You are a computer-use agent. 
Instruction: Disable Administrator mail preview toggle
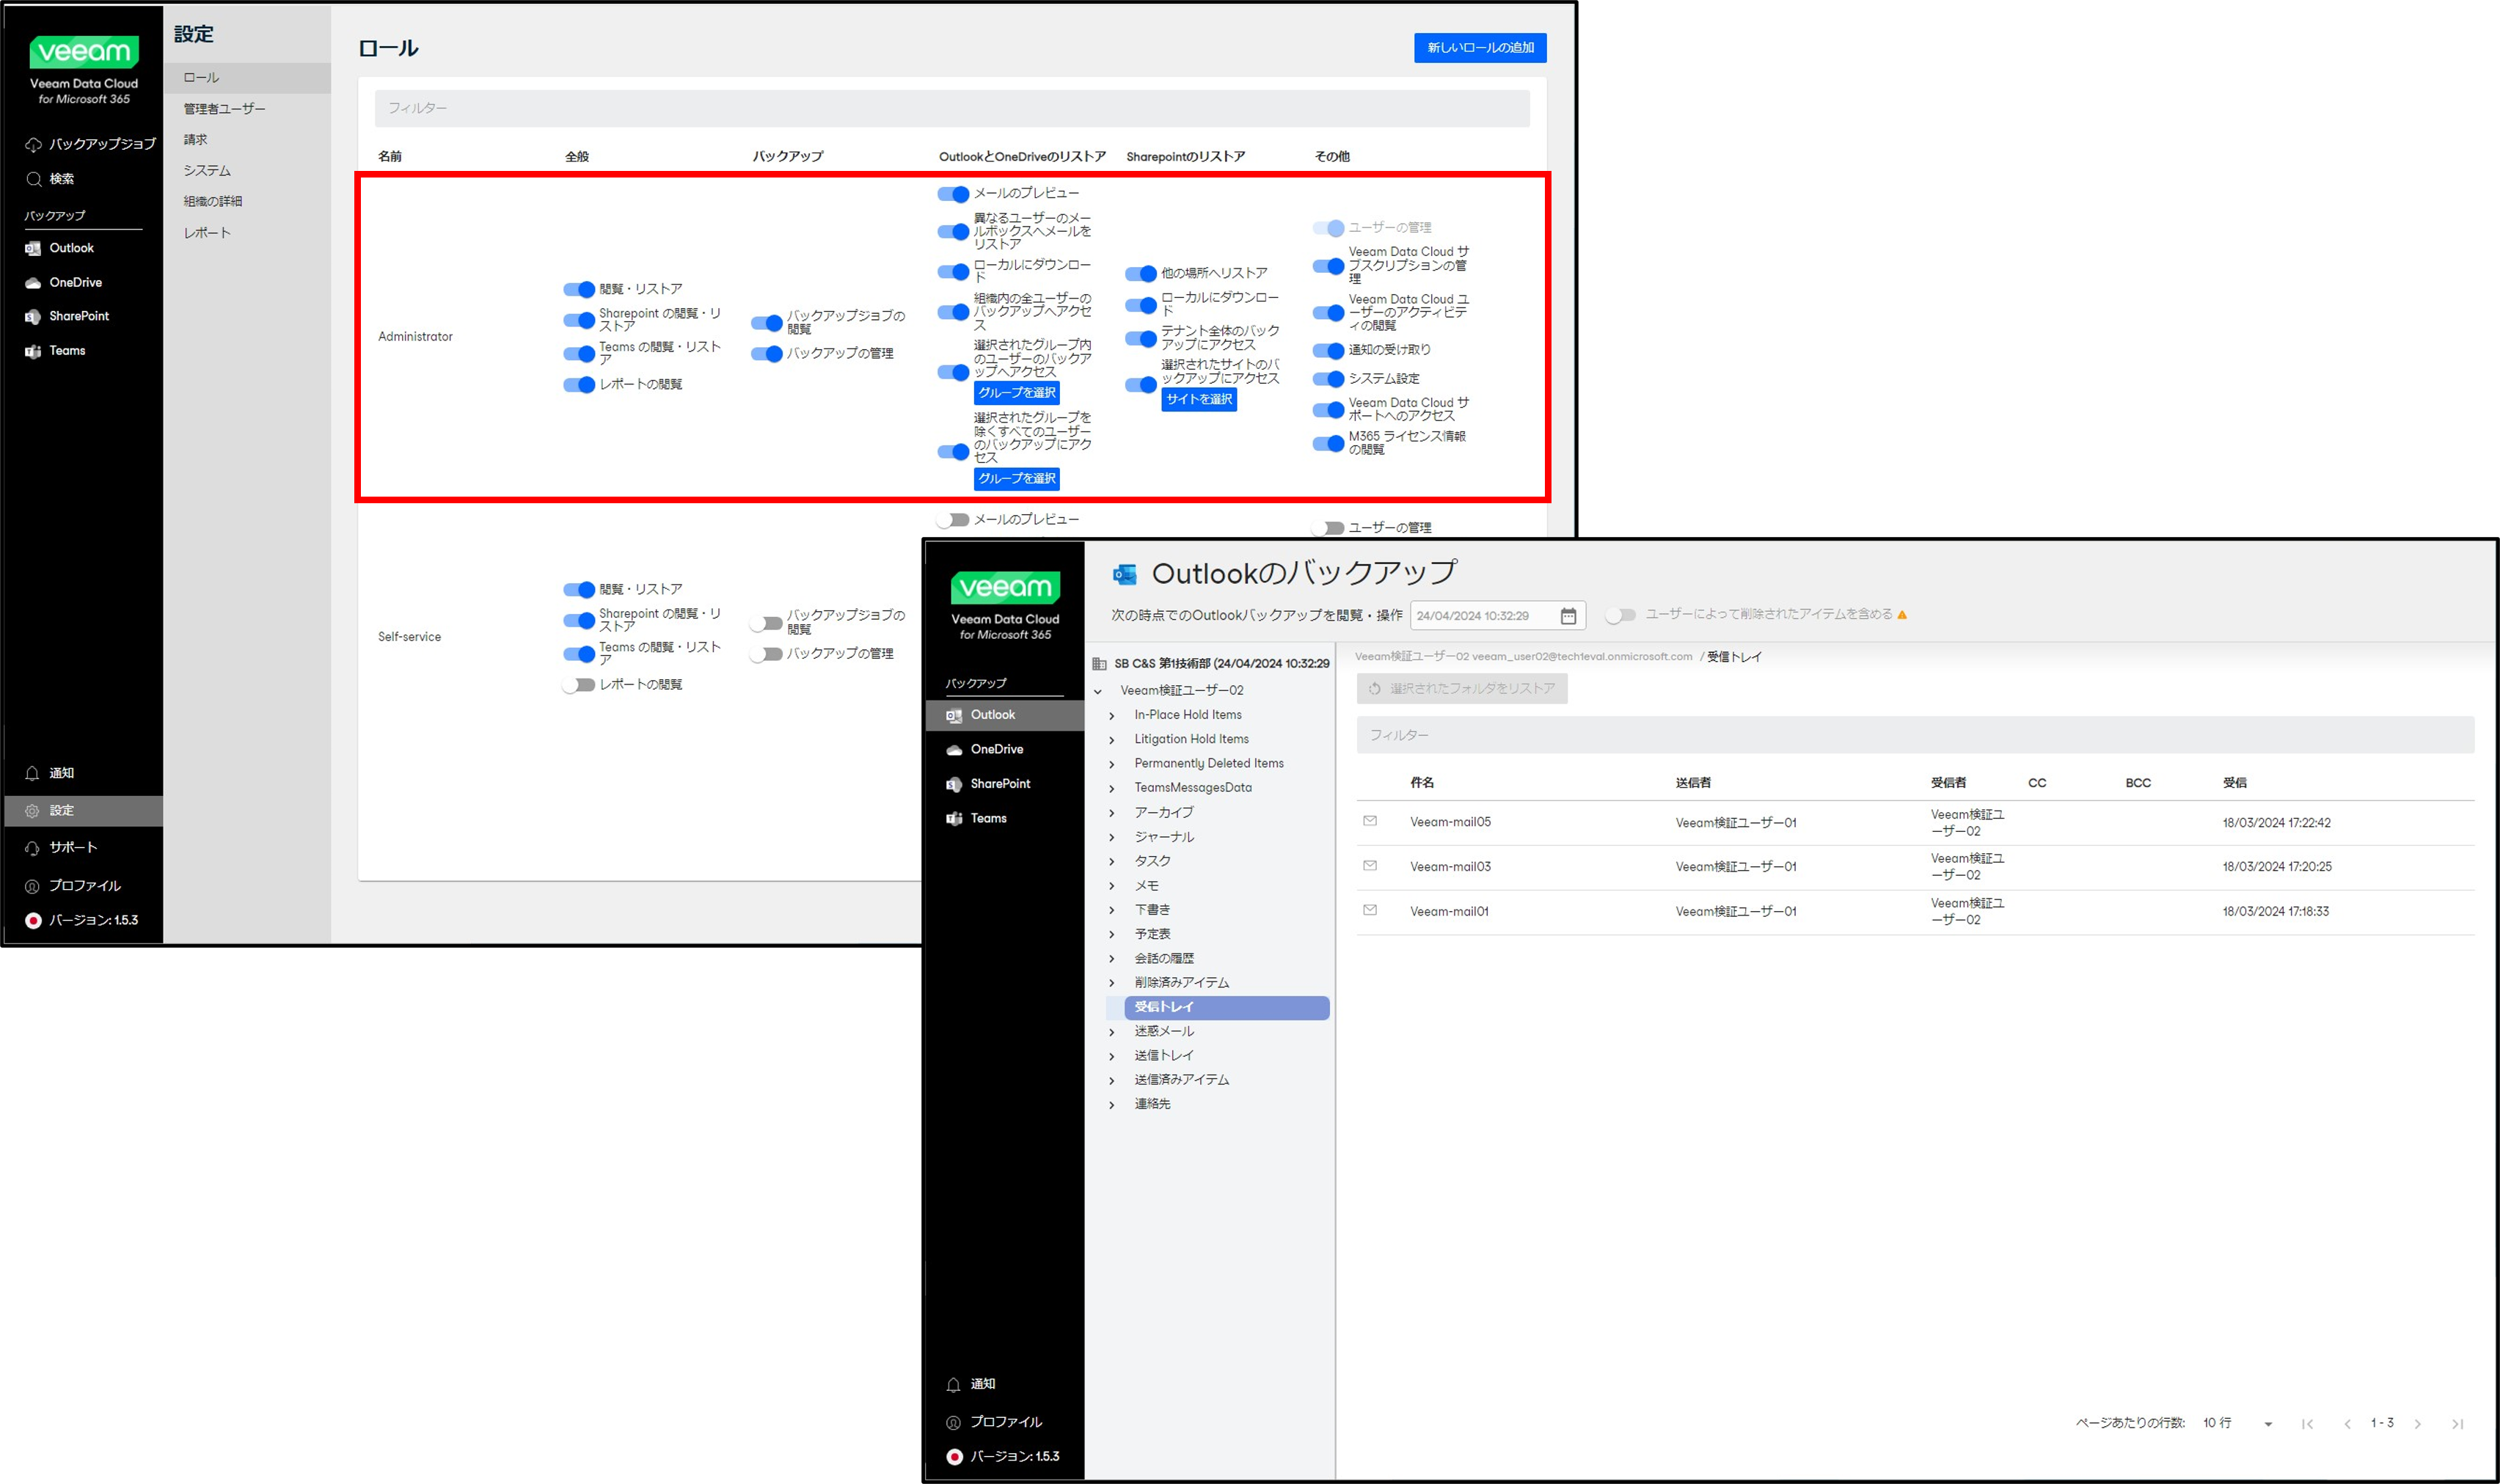pyautogui.click(x=953, y=194)
